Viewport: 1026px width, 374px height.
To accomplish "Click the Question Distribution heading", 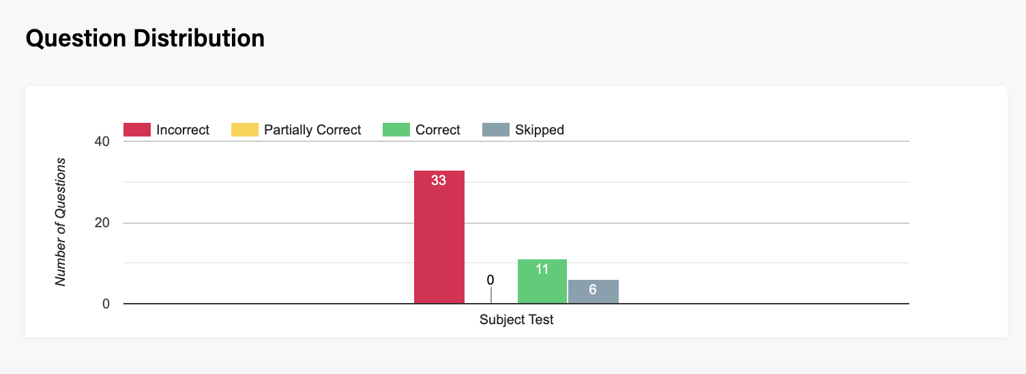I will pyautogui.click(x=145, y=38).
